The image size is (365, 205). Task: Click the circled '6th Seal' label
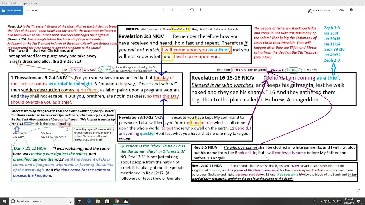click(x=105, y=69)
